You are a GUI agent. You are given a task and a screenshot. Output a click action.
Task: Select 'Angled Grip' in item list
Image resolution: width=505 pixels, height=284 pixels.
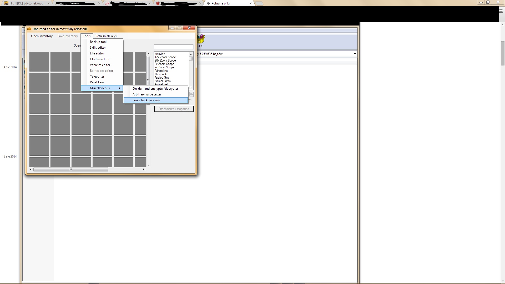[x=171, y=78]
